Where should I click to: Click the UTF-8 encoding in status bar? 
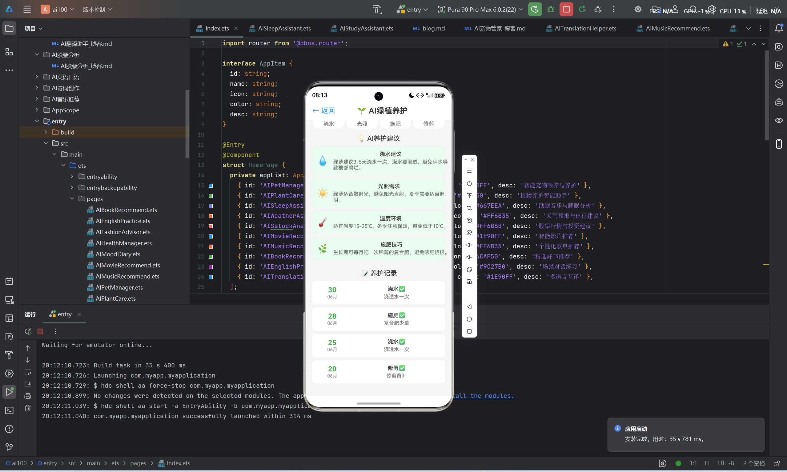coord(726,463)
